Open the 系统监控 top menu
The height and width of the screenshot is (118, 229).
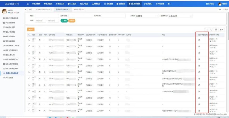click(x=48, y=4)
